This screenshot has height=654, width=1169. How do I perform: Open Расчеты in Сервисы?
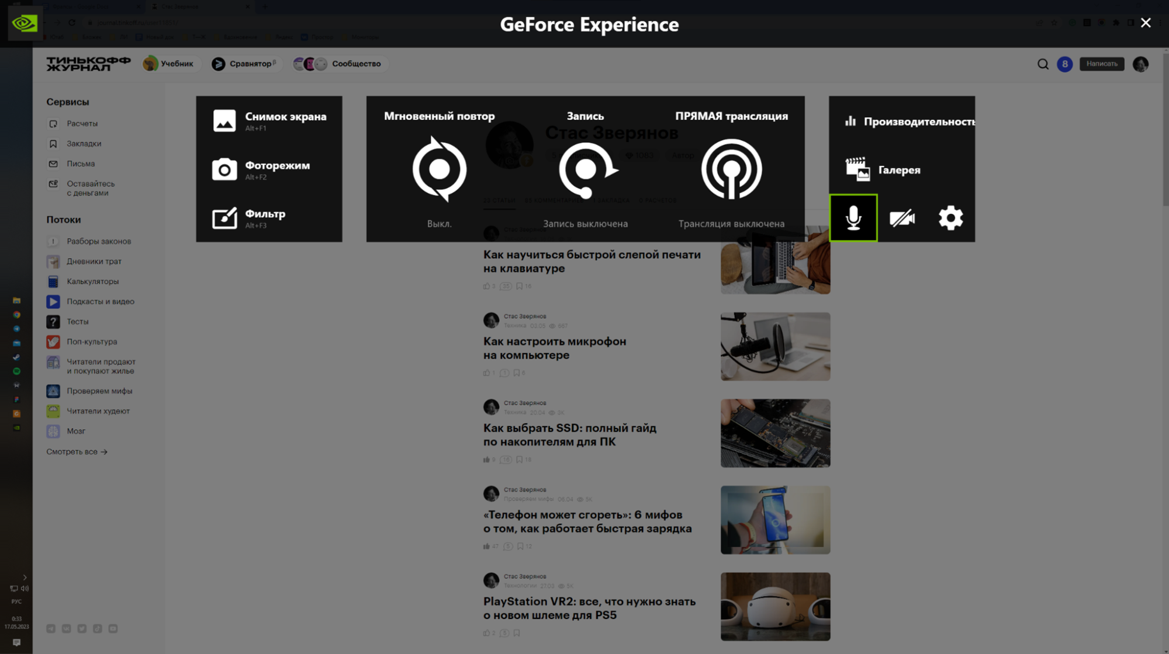(x=72, y=124)
